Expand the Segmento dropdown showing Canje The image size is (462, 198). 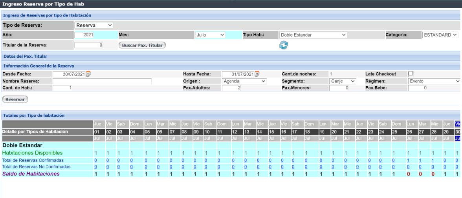[342, 81]
